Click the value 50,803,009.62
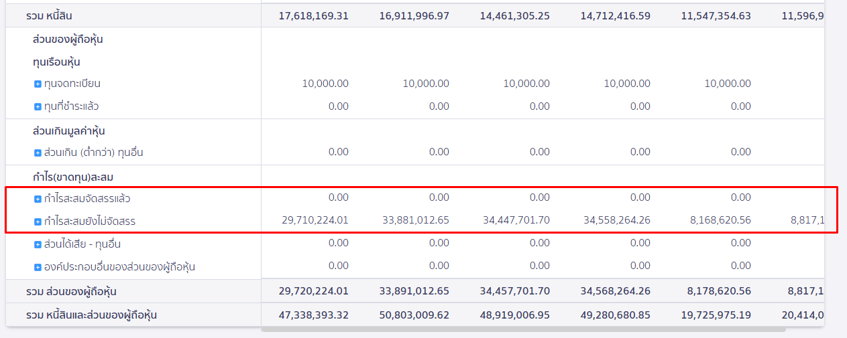 (414, 315)
